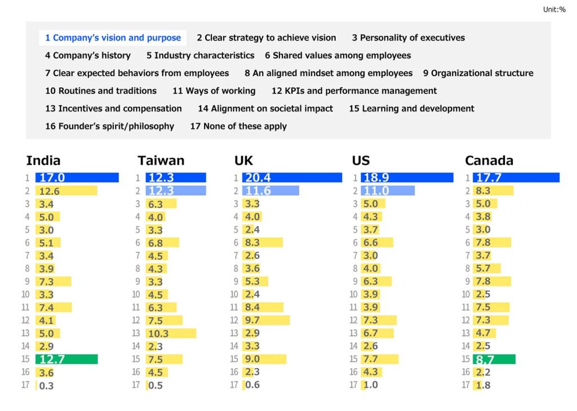Click the "Unit:%" label

(554, 10)
